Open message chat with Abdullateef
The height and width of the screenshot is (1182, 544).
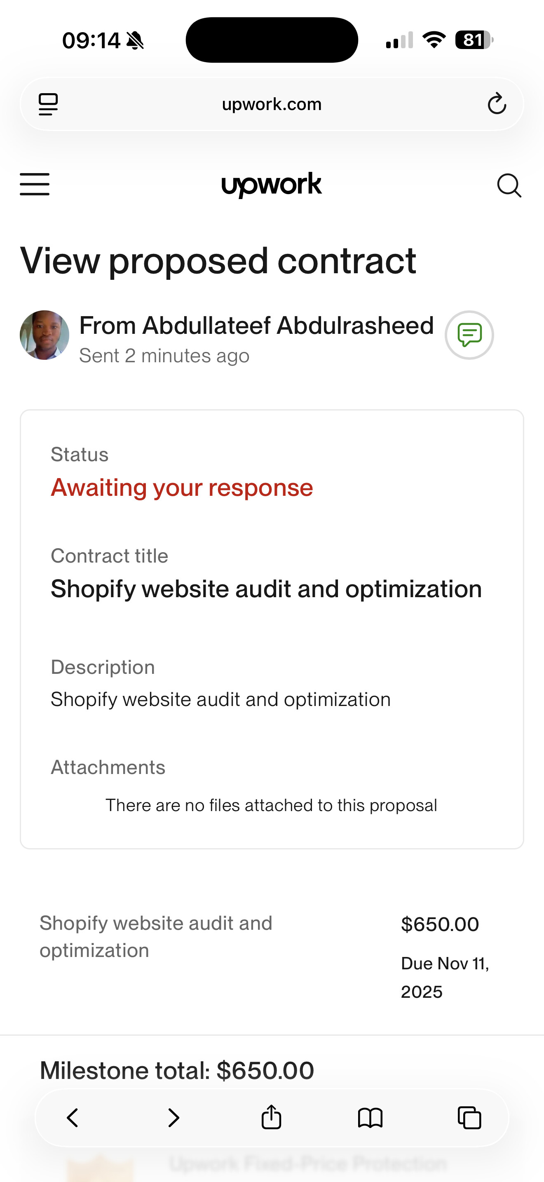(x=469, y=335)
